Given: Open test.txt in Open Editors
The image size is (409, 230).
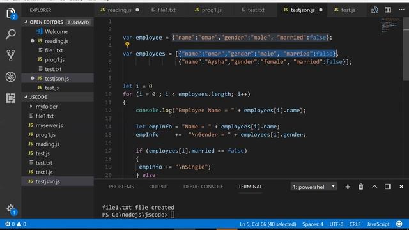Looking at the screenshot, I should 58,69.
